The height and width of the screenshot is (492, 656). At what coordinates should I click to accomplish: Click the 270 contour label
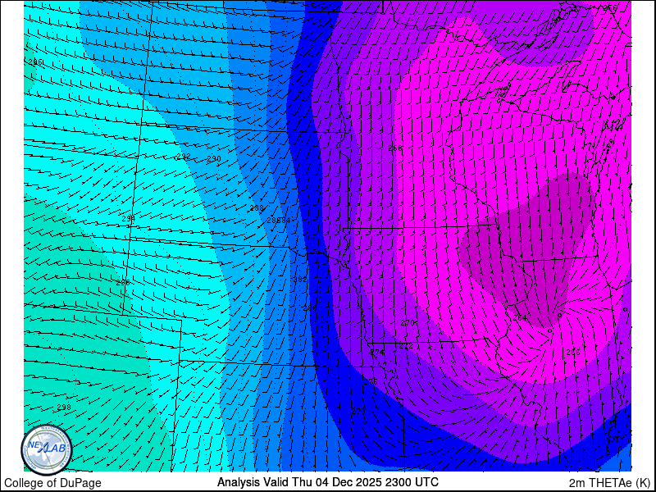(407, 322)
